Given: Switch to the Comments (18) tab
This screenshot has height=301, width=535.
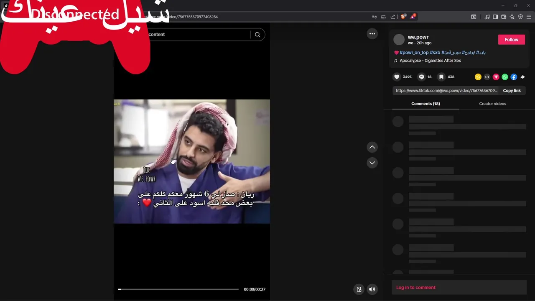Looking at the screenshot, I should point(425,104).
